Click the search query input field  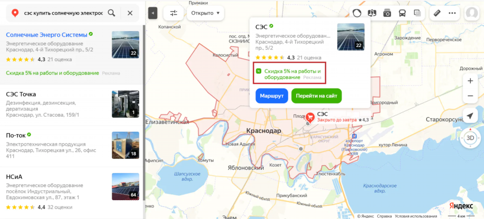[63, 13]
